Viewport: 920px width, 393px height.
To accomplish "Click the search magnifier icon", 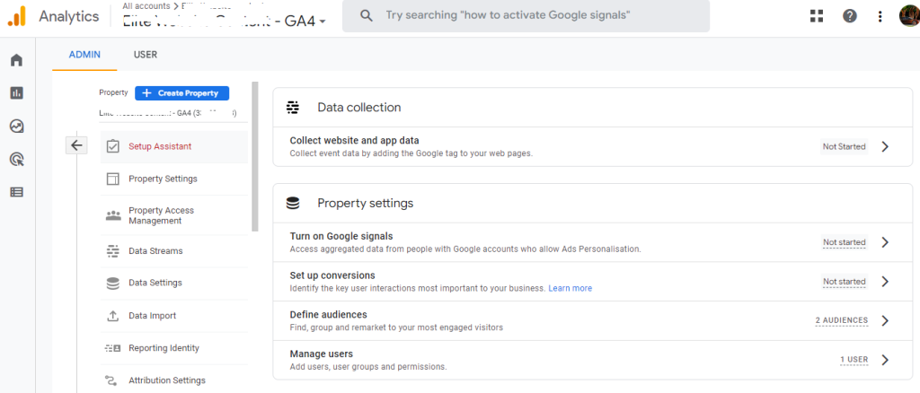I will (x=367, y=15).
